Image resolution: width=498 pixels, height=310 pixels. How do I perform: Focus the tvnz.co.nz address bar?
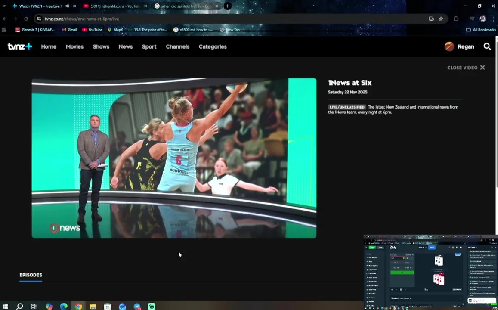(235, 19)
